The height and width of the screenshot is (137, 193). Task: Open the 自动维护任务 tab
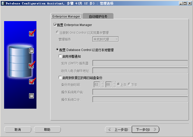point(98,16)
